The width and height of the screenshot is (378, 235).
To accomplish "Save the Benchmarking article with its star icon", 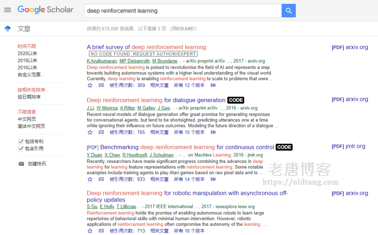I will 90,179.
